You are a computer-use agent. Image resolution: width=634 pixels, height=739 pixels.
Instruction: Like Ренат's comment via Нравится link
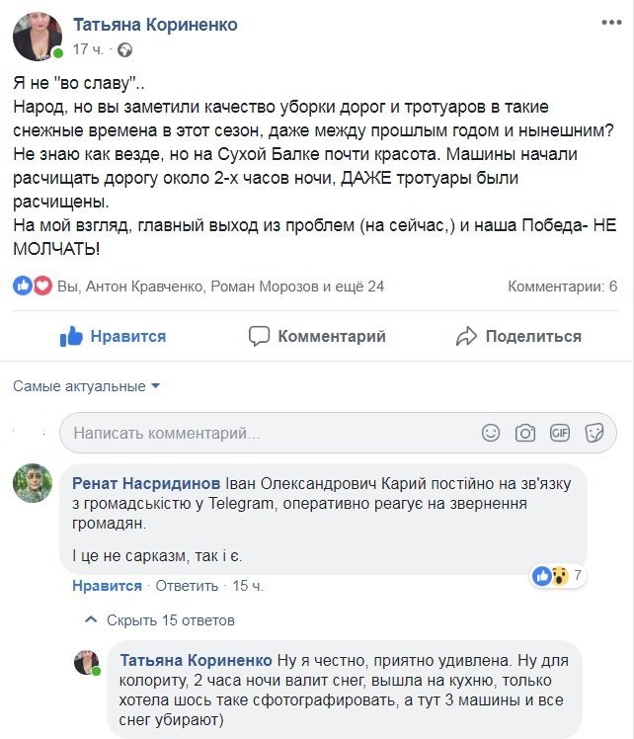[x=107, y=586]
